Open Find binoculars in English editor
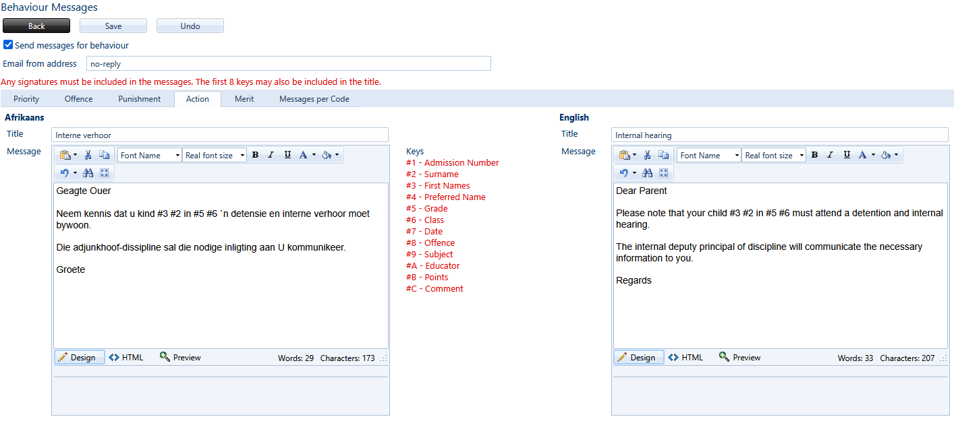 pyautogui.click(x=648, y=173)
